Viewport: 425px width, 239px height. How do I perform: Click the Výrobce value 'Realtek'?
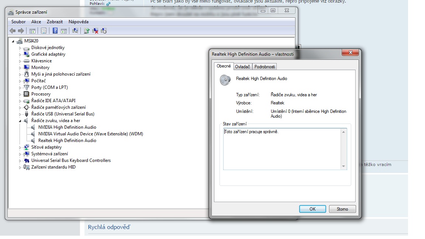click(x=277, y=103)
